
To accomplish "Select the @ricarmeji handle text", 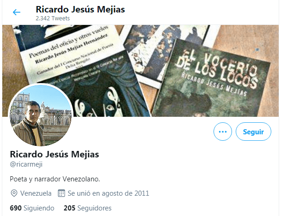I will click(26, 164).
